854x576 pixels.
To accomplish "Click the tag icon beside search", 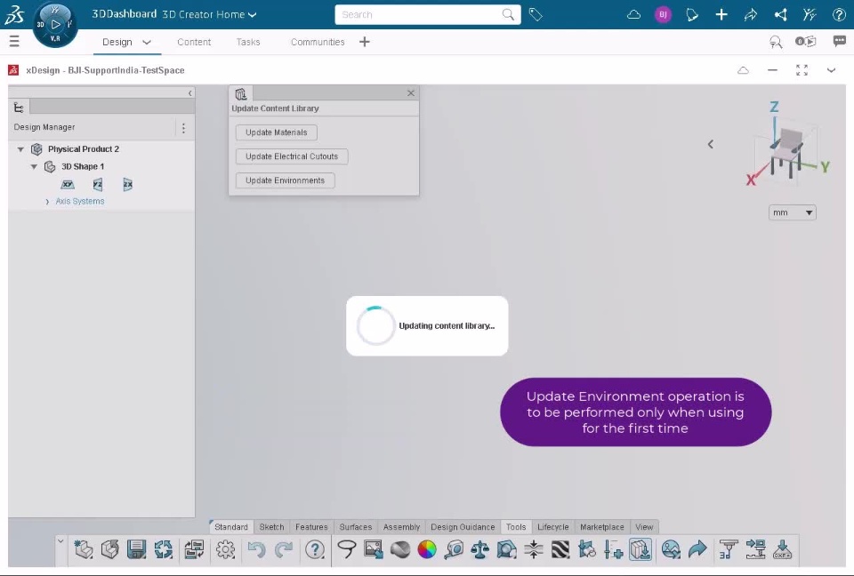I will pos(536,15).
